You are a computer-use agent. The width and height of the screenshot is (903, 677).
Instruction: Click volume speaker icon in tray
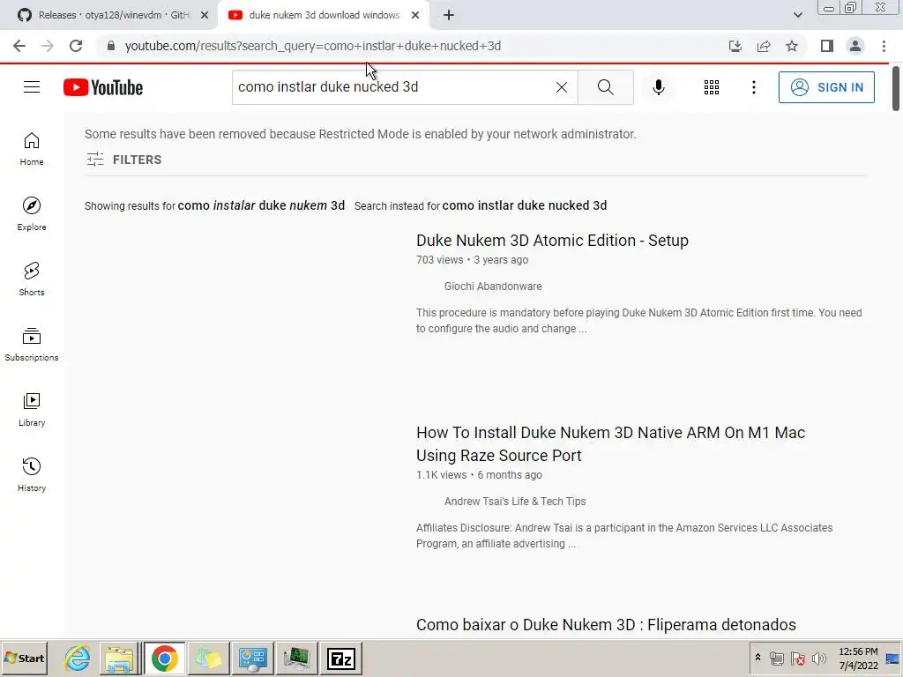pyautogui.click(x=819, y=658)
